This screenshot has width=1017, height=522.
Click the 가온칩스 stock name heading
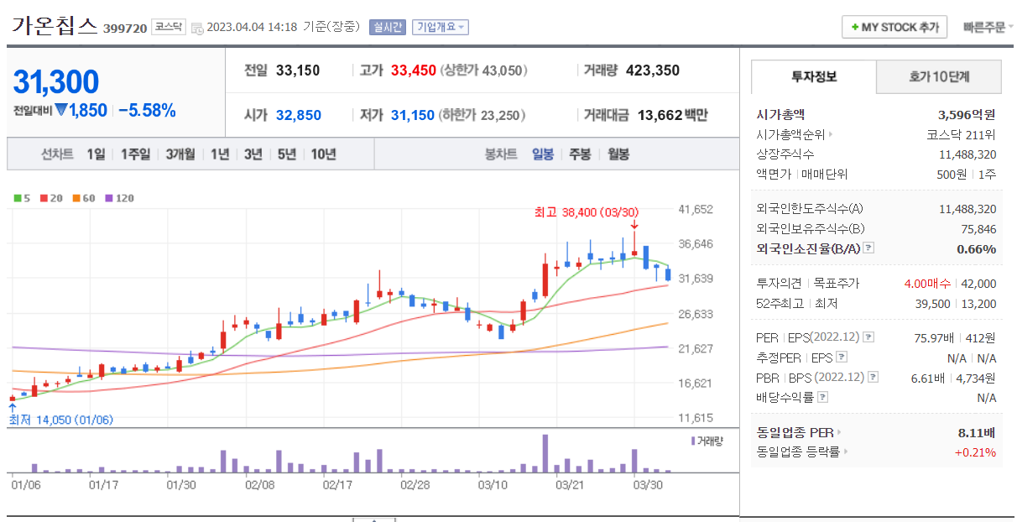[x=55, y=25]
